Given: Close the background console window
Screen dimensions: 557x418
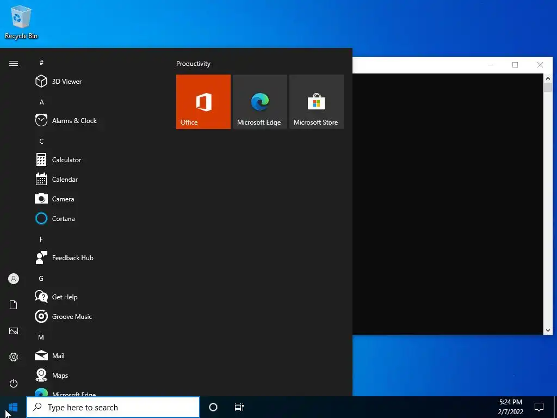Looking at the screenshot, I should [540, 65].
